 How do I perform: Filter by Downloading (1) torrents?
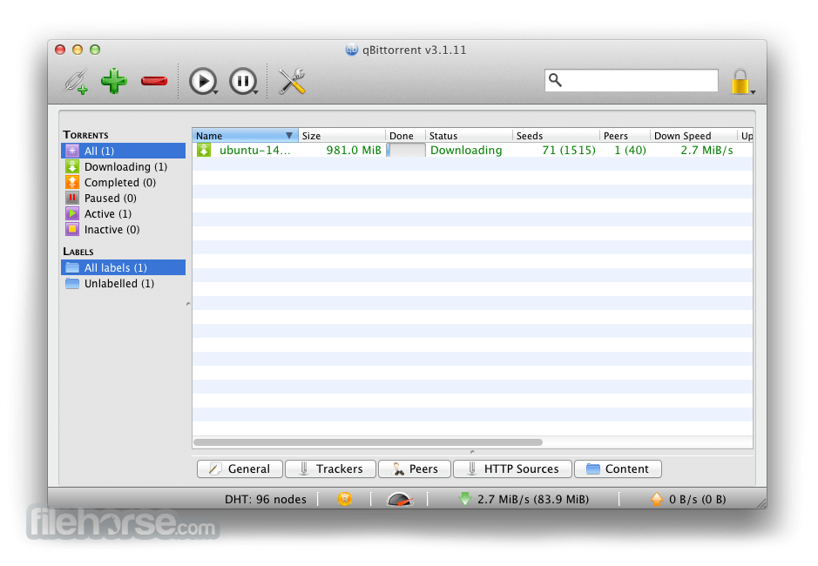click(123, 166)
